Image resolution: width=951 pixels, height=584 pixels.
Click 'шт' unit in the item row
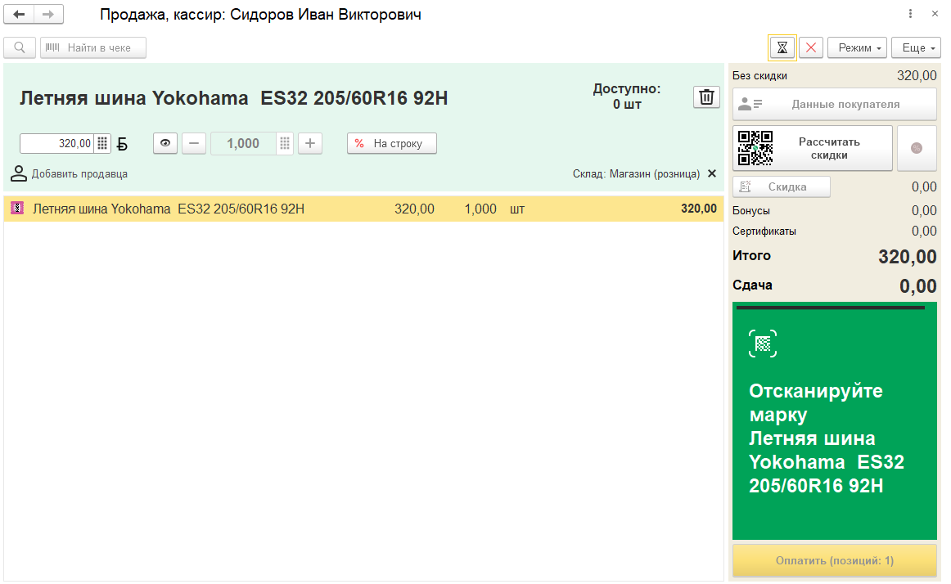516,209
